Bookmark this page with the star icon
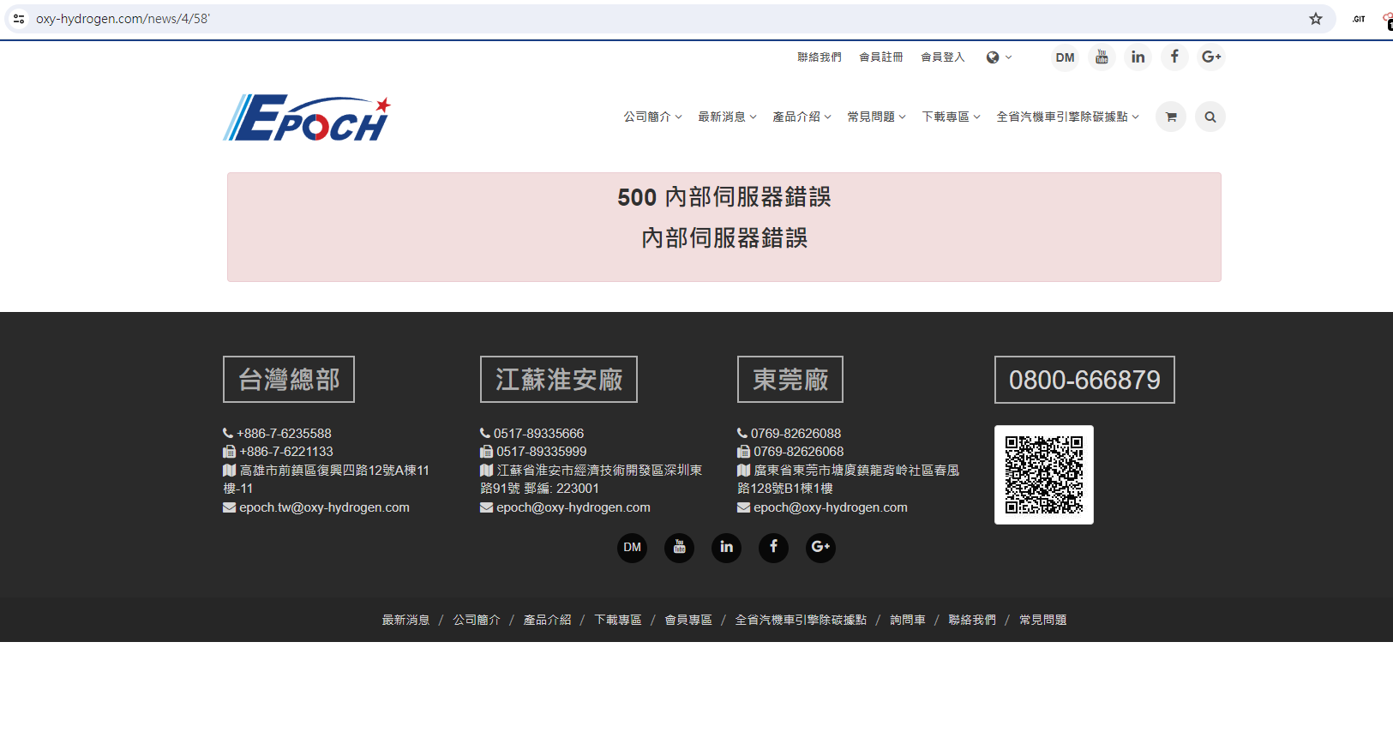 [1316, 19]
